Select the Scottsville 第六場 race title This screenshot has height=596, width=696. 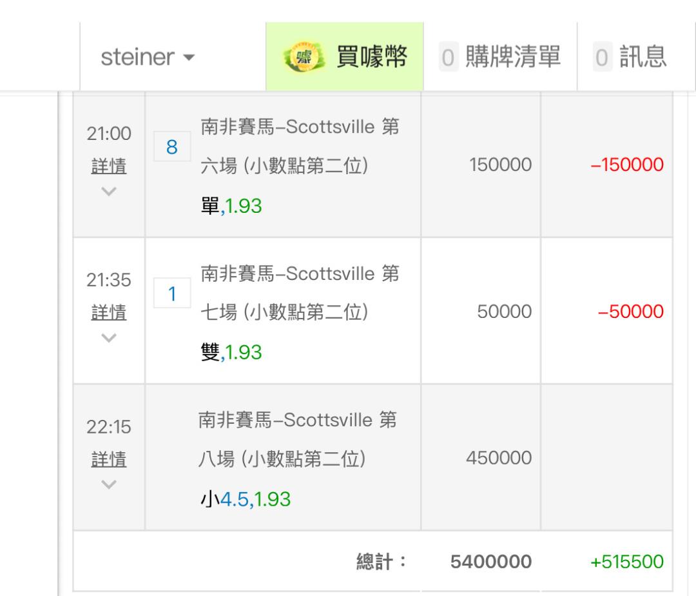click(300, 146)
